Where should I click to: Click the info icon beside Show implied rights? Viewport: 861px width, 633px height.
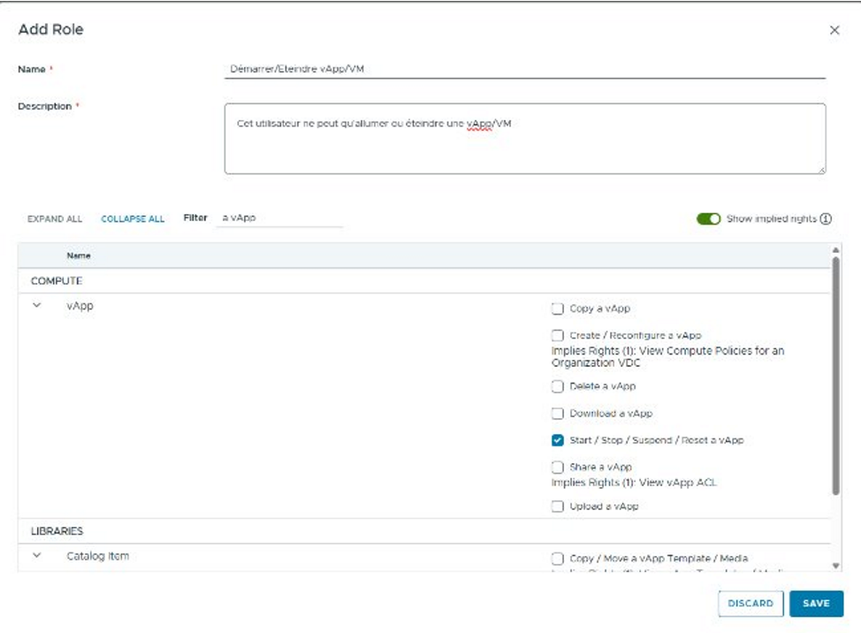tap(826, 219)
